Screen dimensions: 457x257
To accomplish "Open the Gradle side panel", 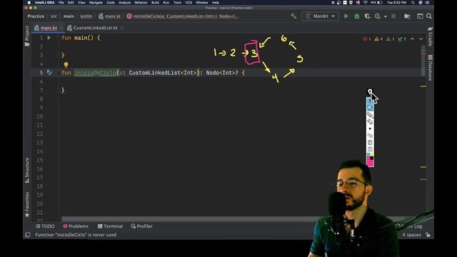I will (x=430, y=36).
